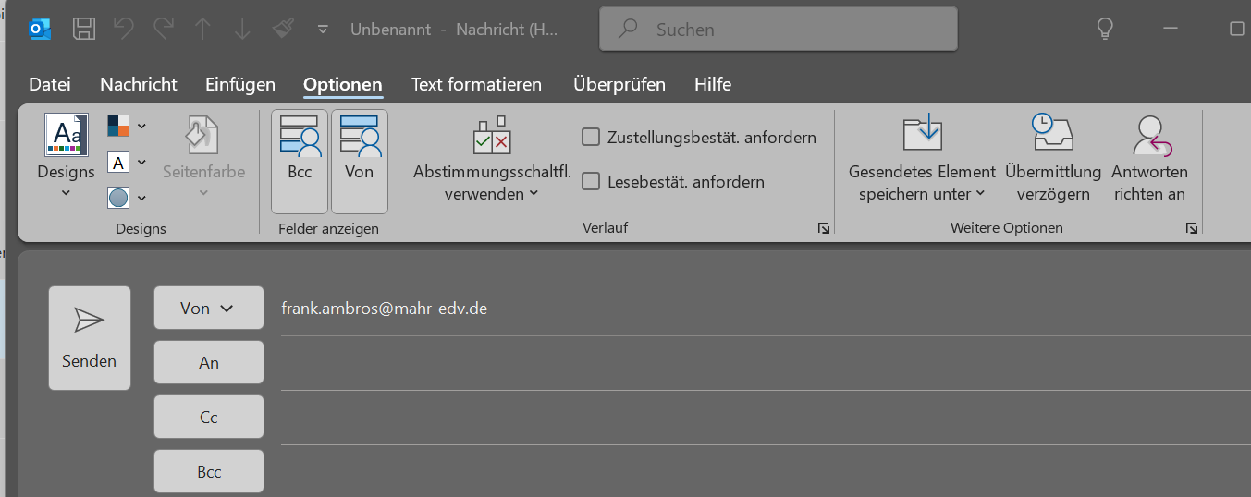Screen dimensions: 1251x497
Task: Enable Zustellungsbestät. anfordern checkbox
Action: coord(591,138)
